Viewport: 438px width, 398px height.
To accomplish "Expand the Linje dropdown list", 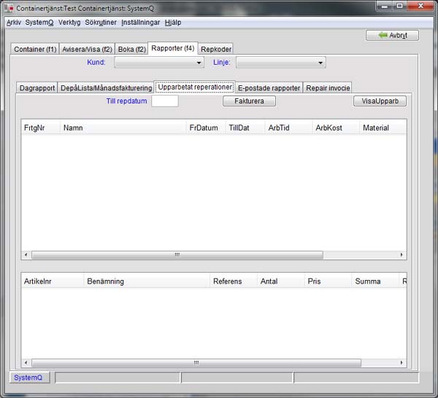I will [280, 63].
